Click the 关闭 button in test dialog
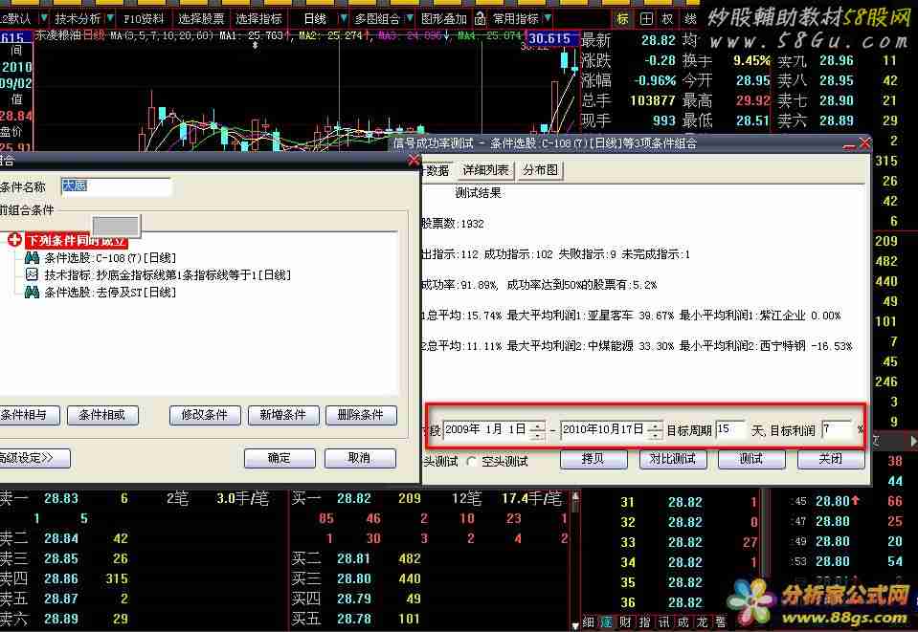918x632 pixels. [x=831, y=459]
